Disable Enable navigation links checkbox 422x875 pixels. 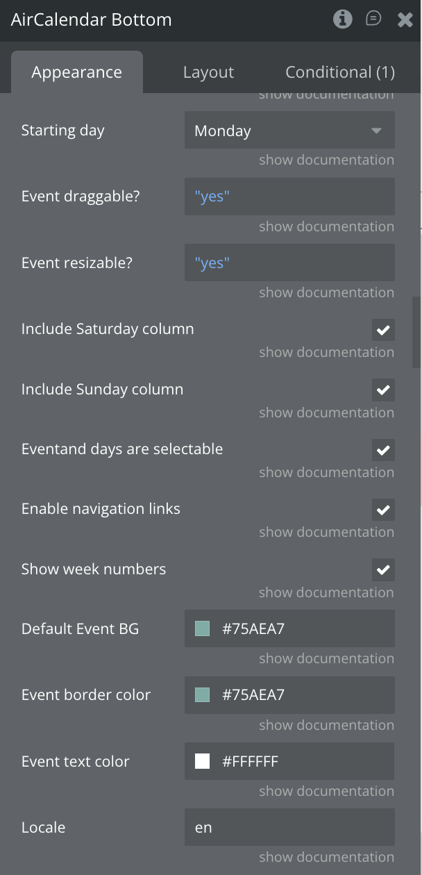pyautogui.click(x=383, y=510)
